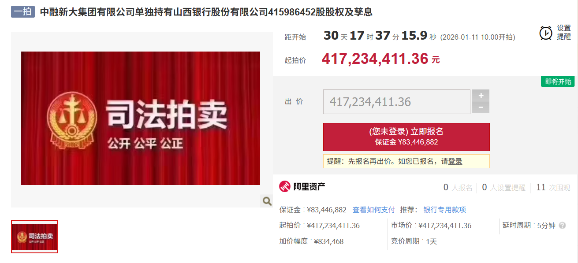
Task: Decrease bid with the minus button
Action: tap(481, 107)
